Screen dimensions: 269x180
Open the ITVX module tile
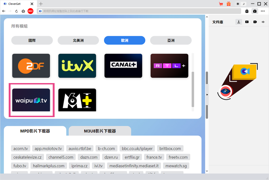tap(77, 66)
